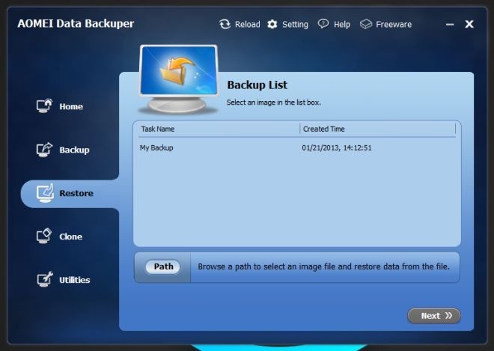
Task: Click the Freeware text link
Action: 394,24
